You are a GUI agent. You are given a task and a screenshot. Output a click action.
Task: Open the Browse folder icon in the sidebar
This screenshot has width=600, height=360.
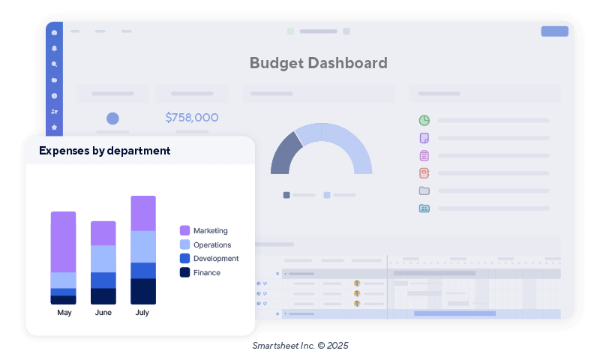(x=54, y=80)
